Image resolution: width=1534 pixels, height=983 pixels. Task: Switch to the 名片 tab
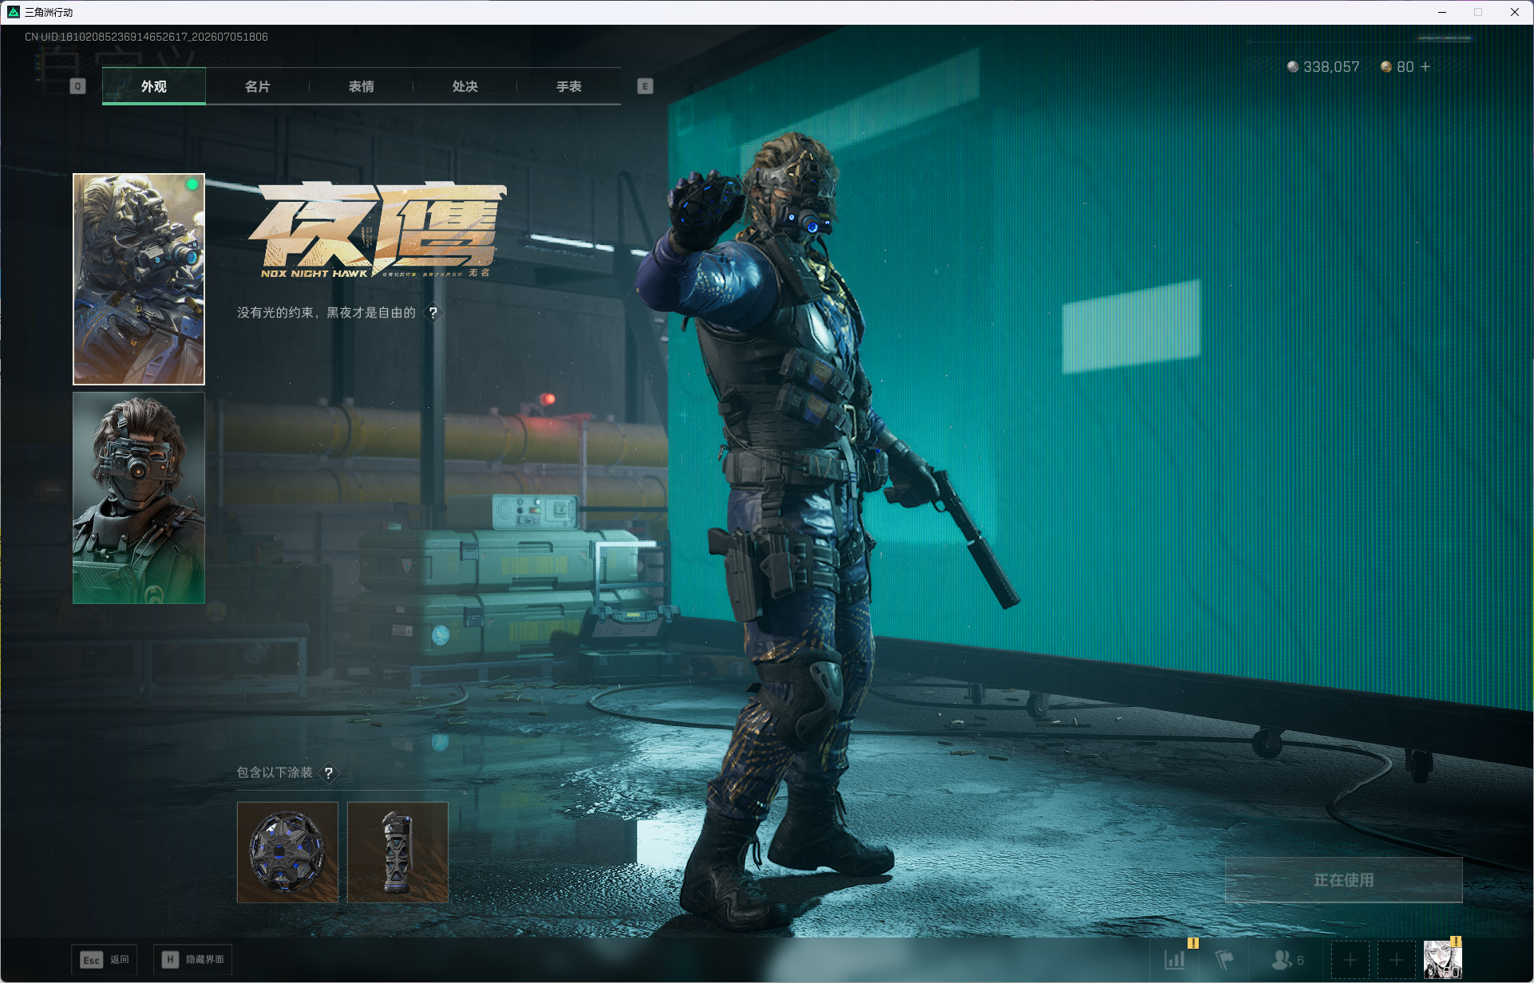coord(258,86)
